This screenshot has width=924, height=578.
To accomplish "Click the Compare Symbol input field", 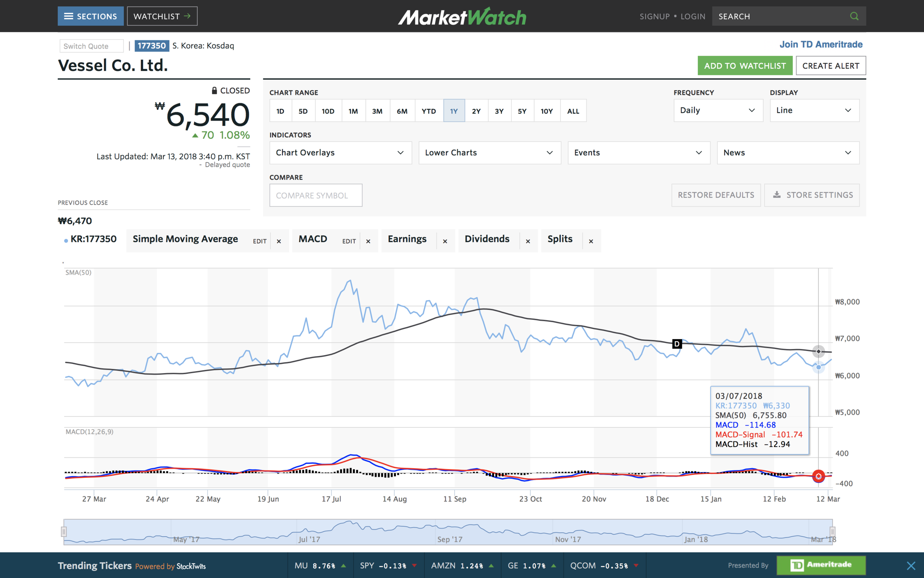I will pos(316,195).
